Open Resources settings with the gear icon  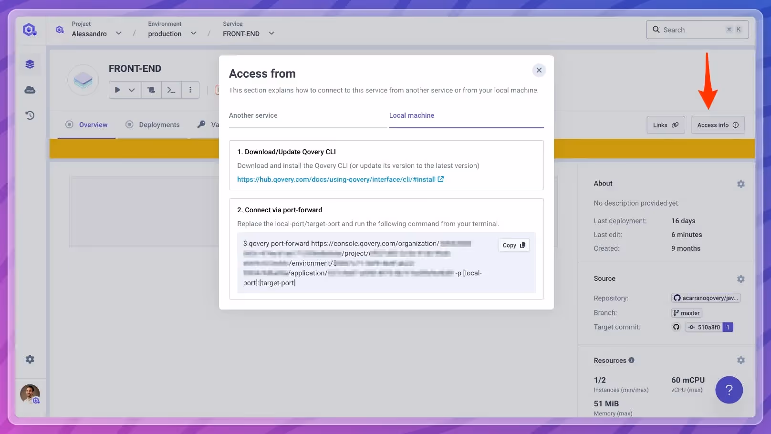741,360
